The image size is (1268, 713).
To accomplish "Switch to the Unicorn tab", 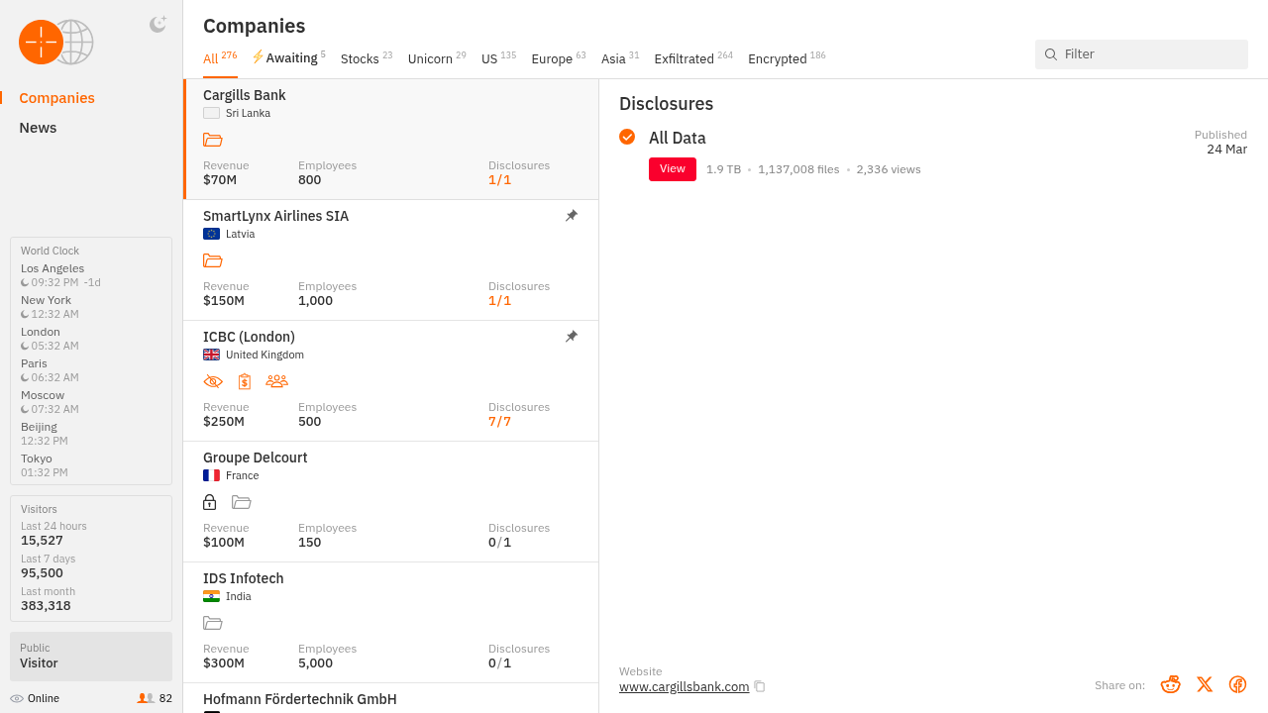I will [x=437, y=58].
